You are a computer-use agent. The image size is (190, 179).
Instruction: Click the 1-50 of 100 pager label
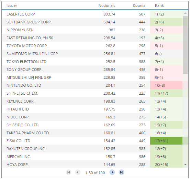click(95, 173)
